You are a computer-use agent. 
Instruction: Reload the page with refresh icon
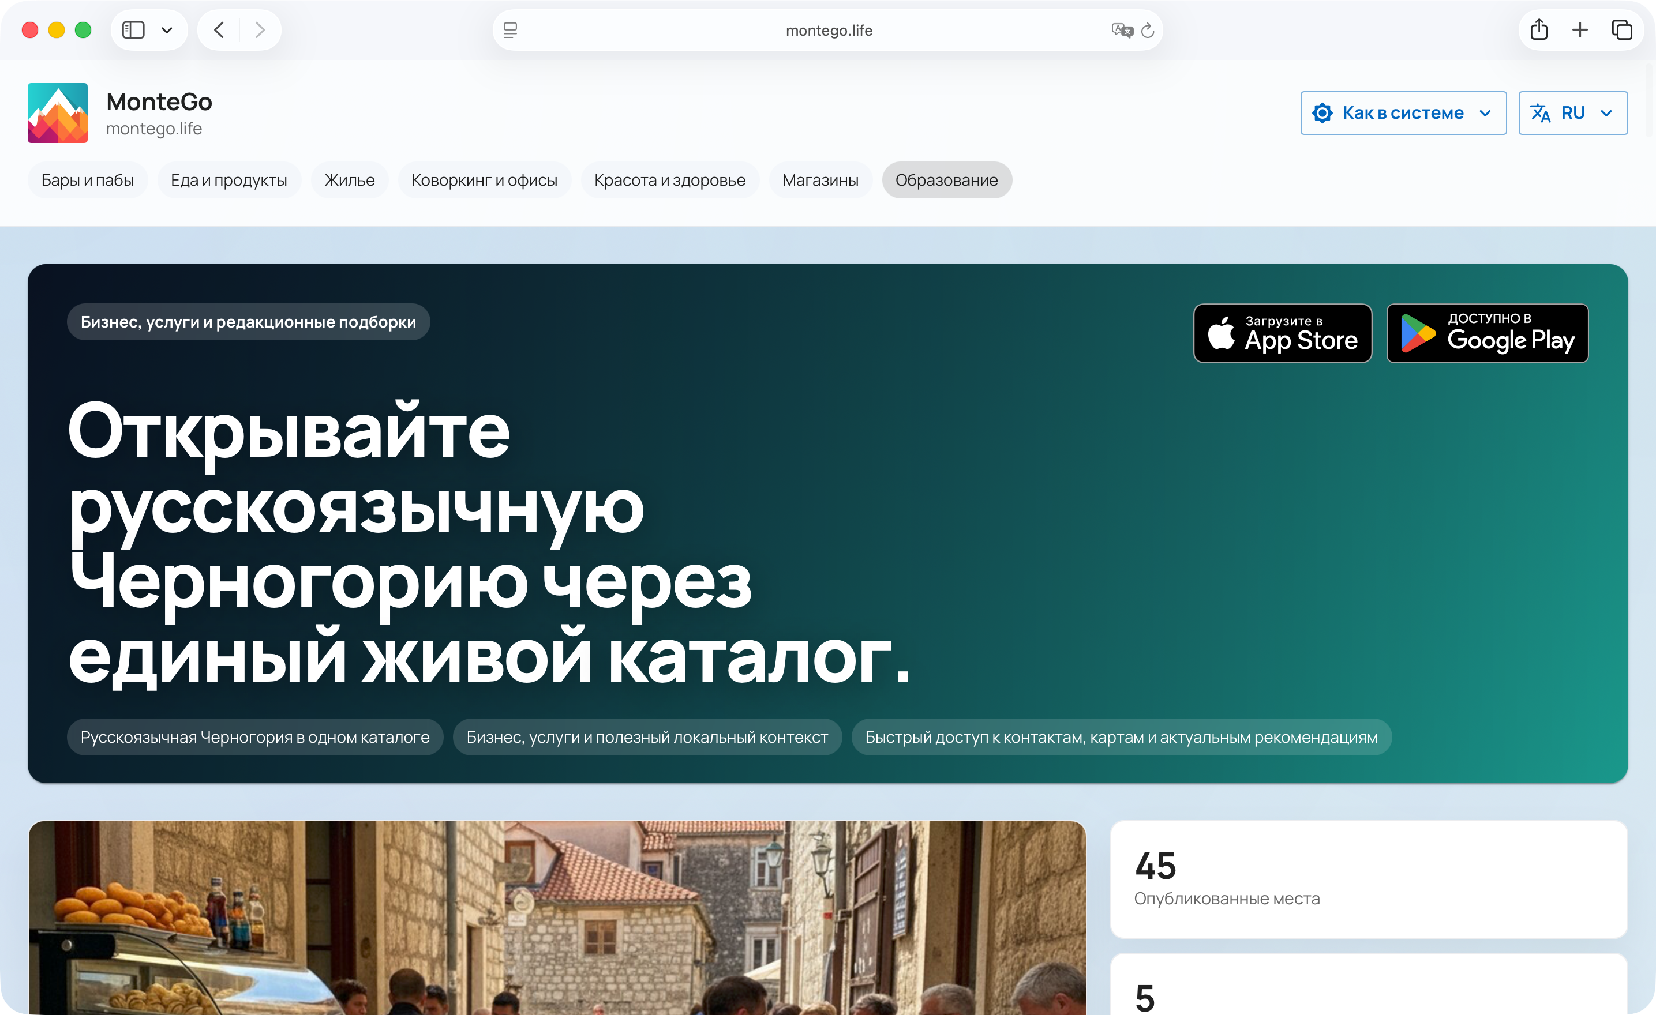click(1148, 30)
